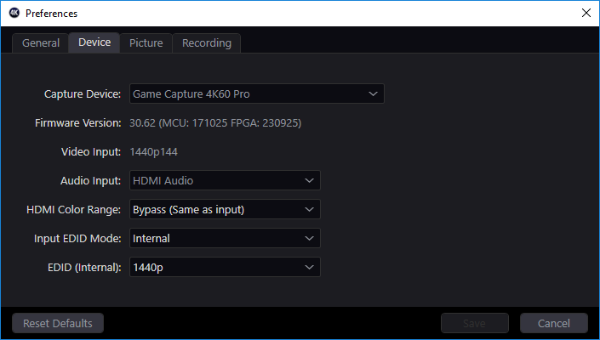Go to the Recording tab

click(207, 42)
